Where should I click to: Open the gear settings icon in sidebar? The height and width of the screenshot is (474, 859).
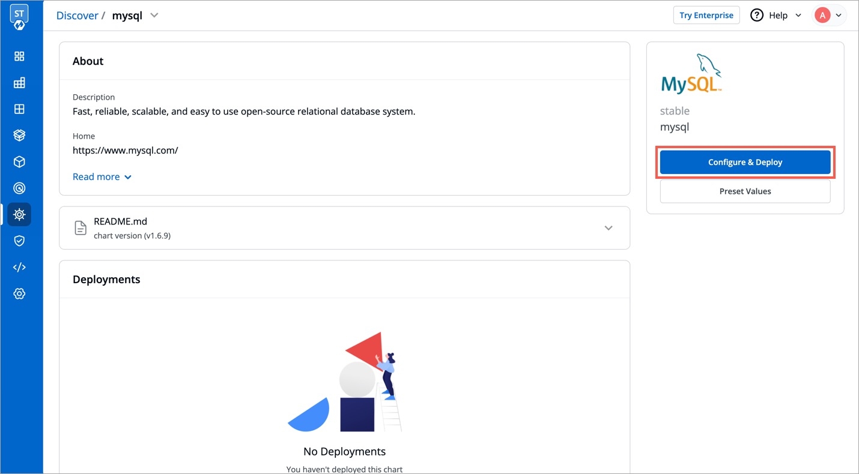click(19, 293)
